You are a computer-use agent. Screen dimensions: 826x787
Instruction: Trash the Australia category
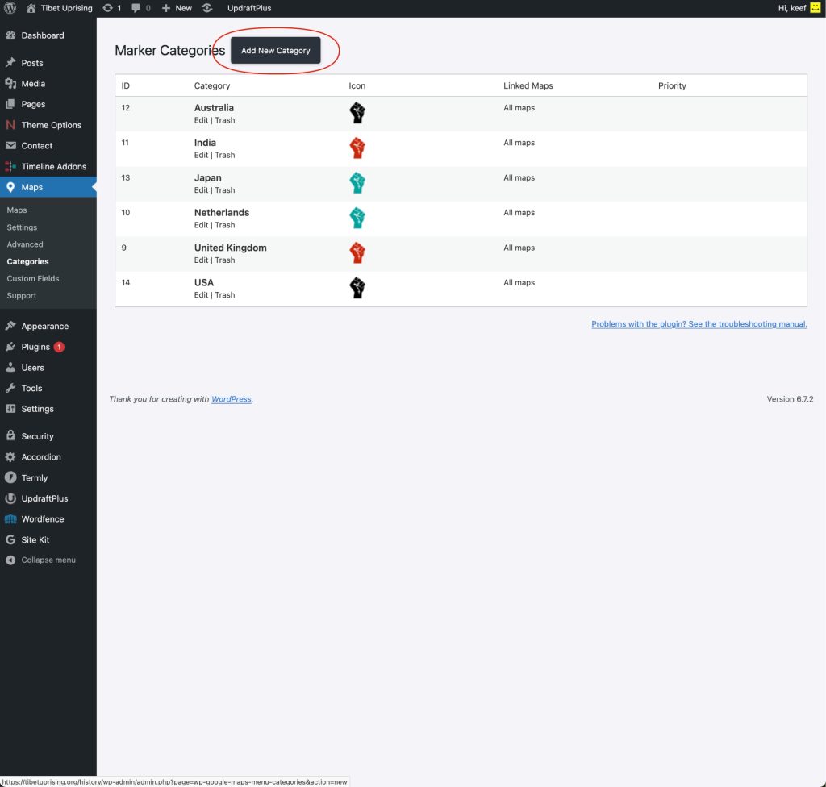tap(225, 120)
